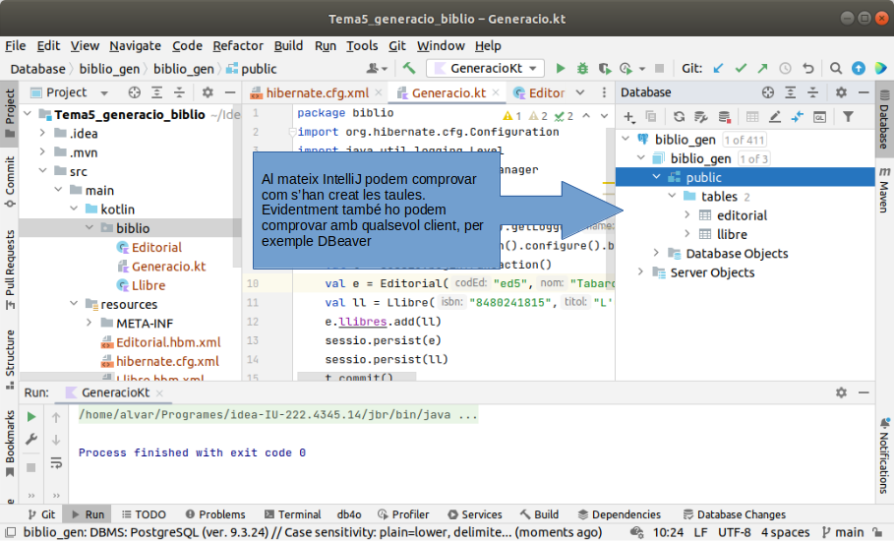Select opened file target icon in Project panel

point(134,92)
